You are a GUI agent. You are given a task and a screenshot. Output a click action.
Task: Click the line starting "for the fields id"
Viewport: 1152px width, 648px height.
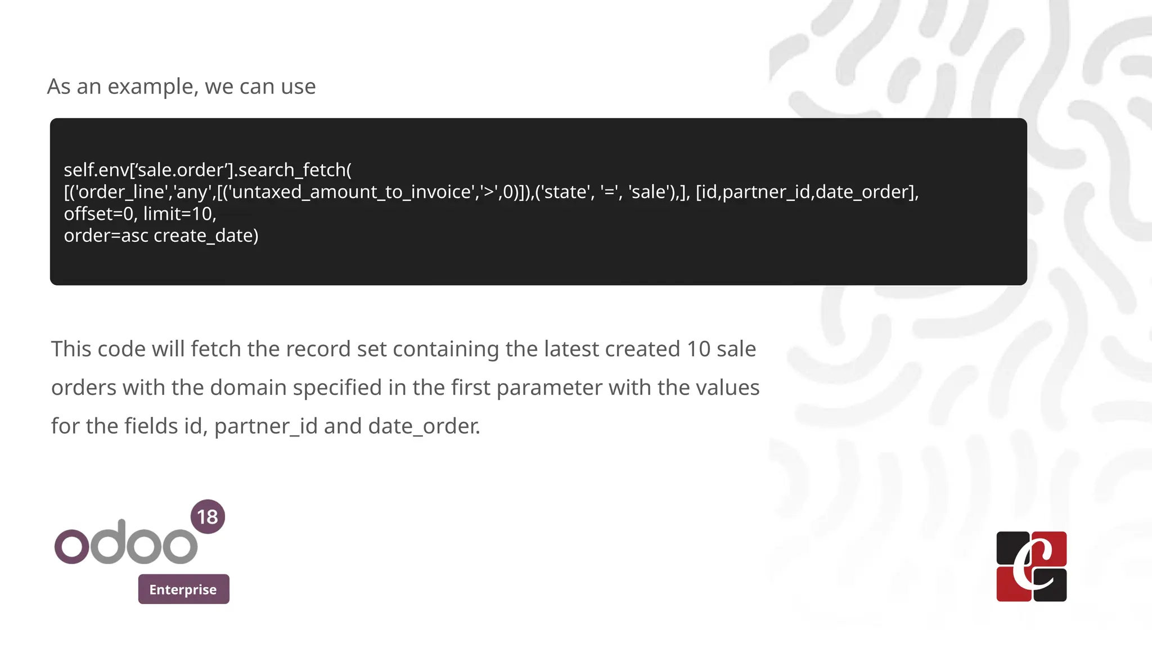tap(265, 426)
